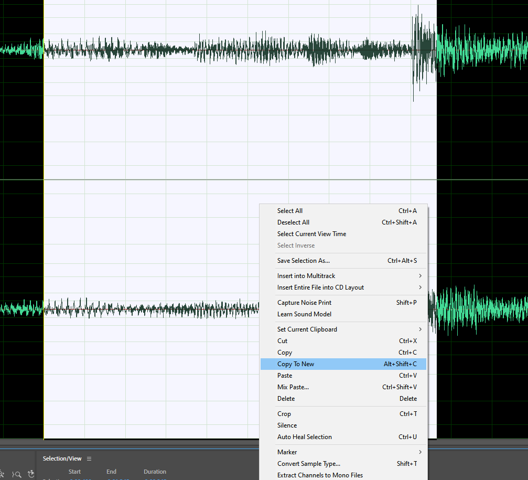Click Deselect All menu entry
528x480 pixels.
pos(293,222)
